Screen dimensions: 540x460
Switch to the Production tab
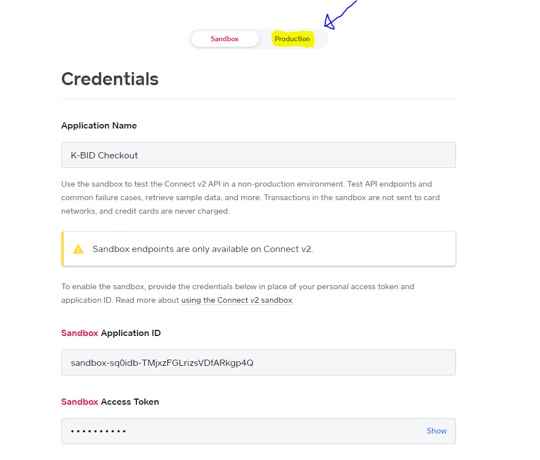pyautogui.click(x=292, y=39)
